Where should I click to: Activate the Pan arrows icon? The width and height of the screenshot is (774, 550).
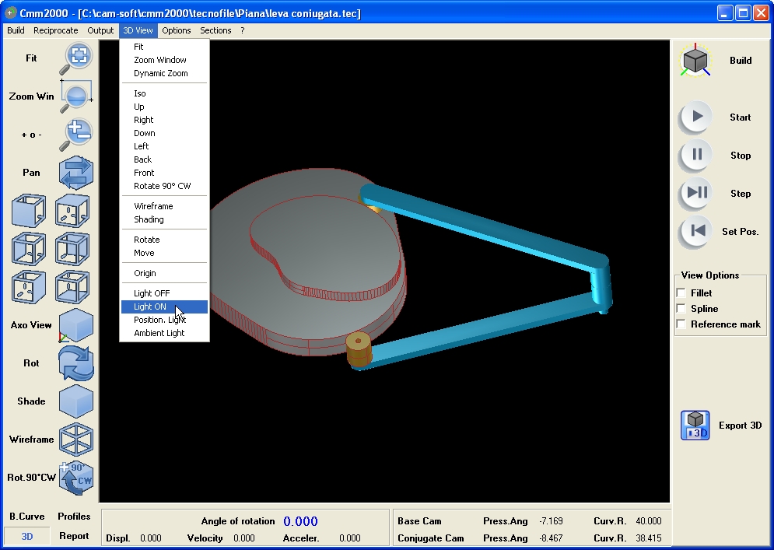coord(76,173)
